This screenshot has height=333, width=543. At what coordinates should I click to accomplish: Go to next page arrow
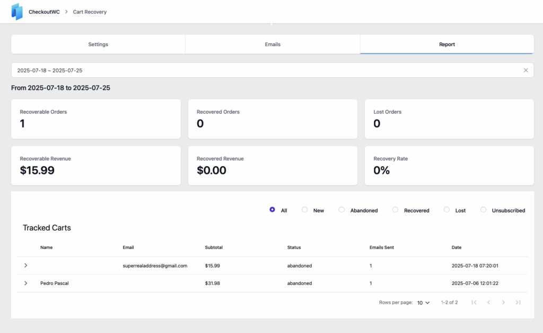point(503,302)
